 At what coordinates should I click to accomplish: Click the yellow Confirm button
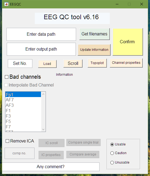coord(128,42)
